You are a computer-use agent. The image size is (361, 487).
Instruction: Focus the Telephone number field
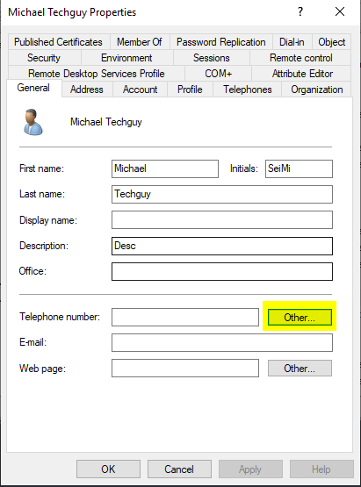tap(185, 317)
